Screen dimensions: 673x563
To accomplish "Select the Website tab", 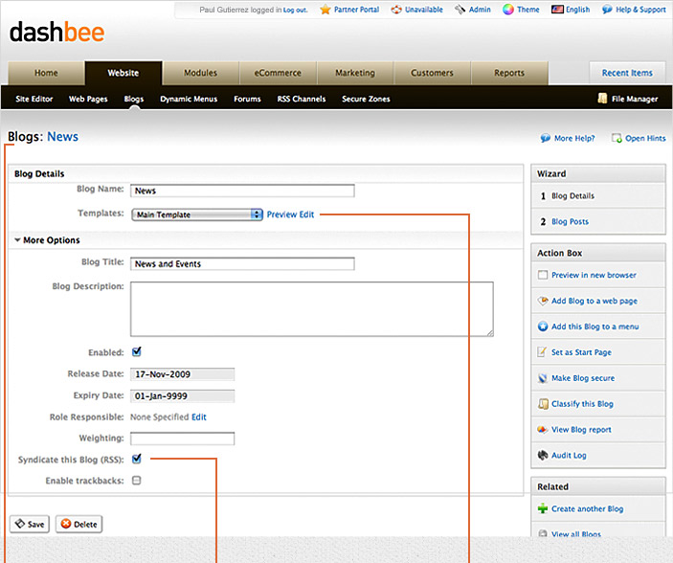I will click(123, 73).
